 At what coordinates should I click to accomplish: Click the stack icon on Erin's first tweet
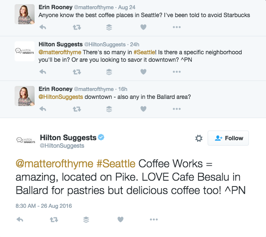(x=109, y=27)
